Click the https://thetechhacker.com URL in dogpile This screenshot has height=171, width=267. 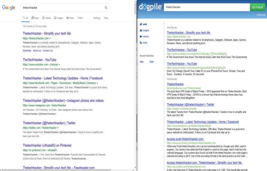179,37
